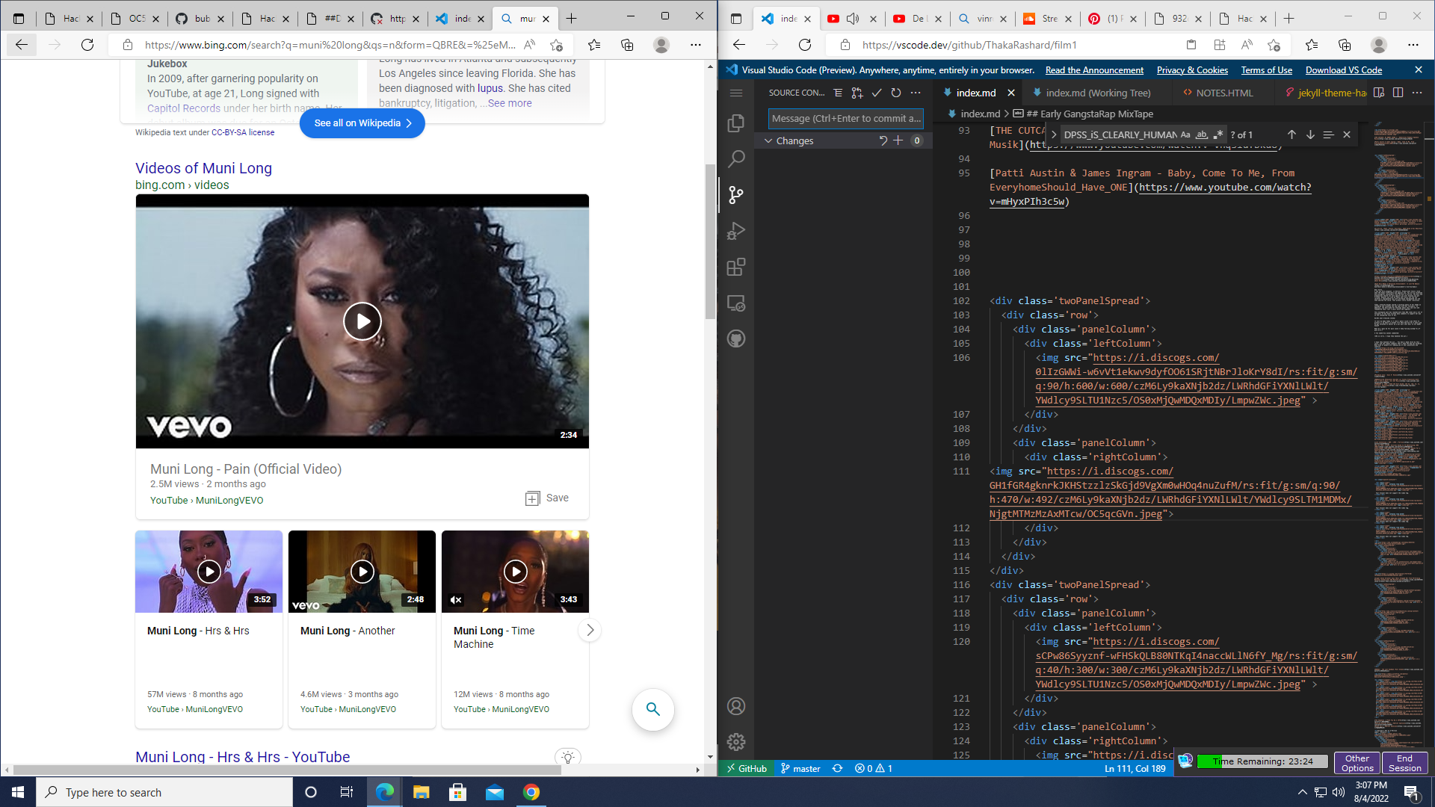Switch to the NOTES.HTML tab
This screenshot has height=807, width=1435.
point(1224,93)
